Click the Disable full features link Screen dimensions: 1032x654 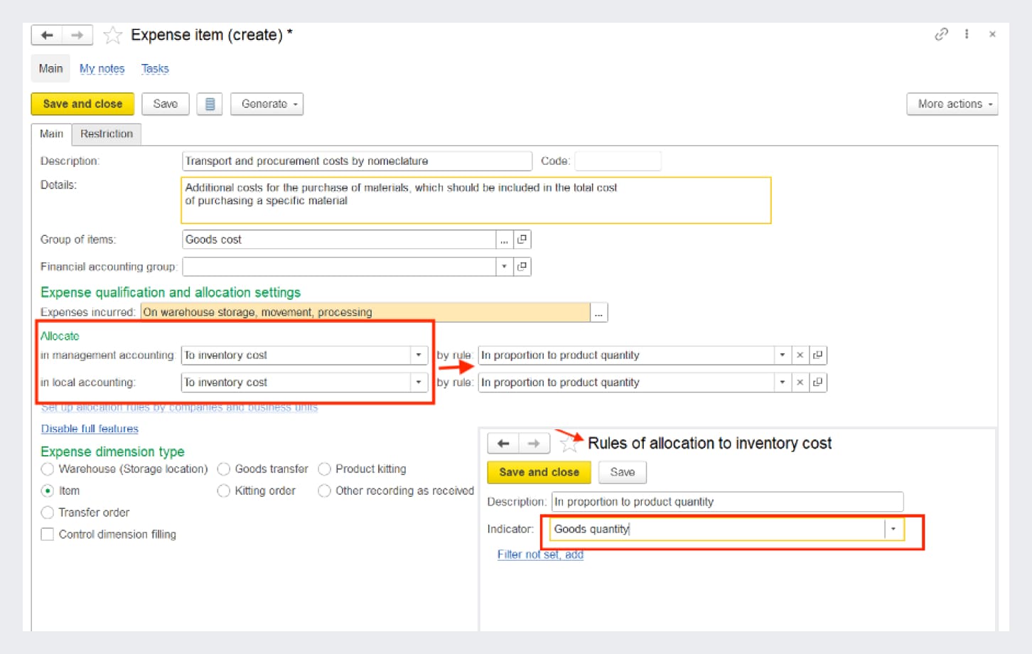click(90, 429)
